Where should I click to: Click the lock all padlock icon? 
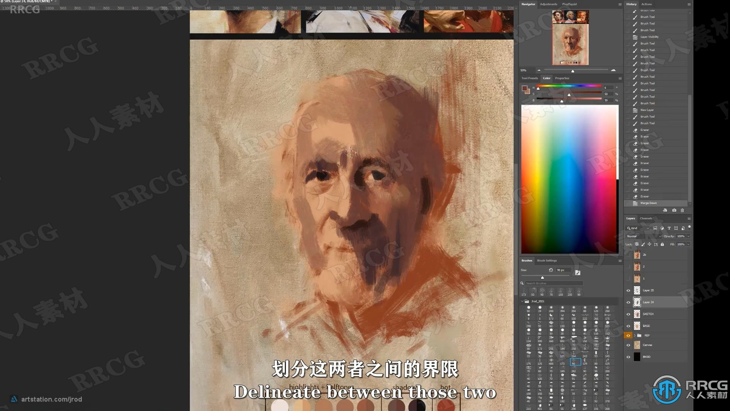[662, 244]
